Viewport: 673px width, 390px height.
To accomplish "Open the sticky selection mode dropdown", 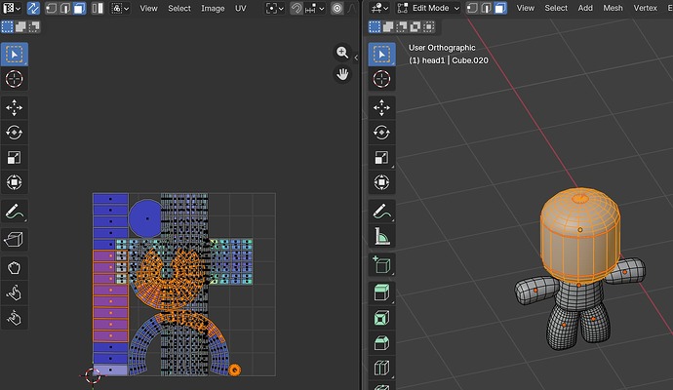I will pos(120,8).
